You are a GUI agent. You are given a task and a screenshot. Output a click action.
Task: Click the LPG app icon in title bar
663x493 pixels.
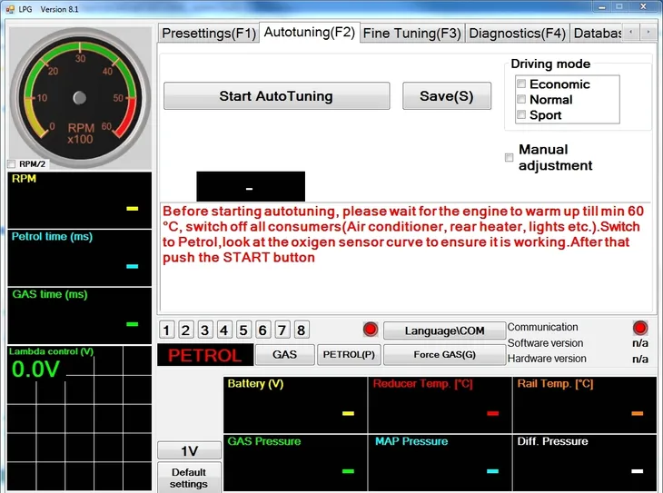coord(9,8)
